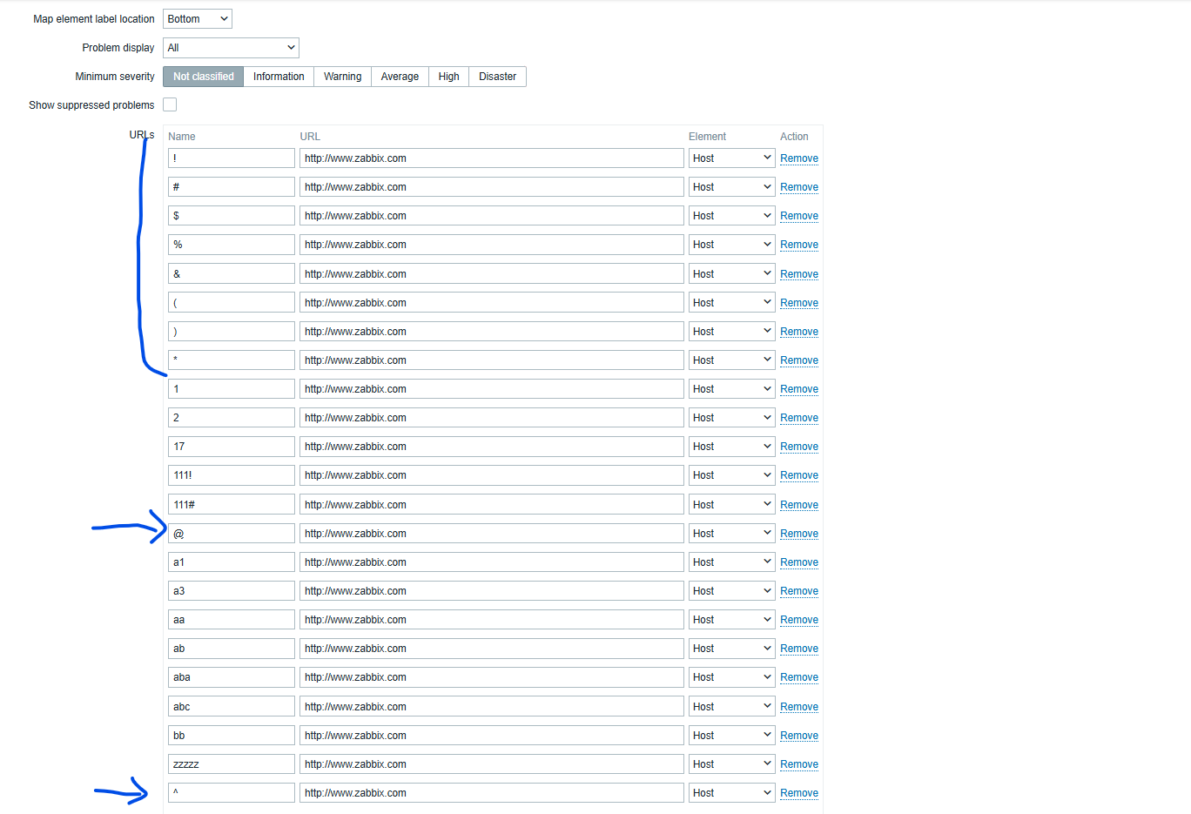Toggle Show suppressed problems checkbox
1191x814 pixels.
click(x=170, y=104)
